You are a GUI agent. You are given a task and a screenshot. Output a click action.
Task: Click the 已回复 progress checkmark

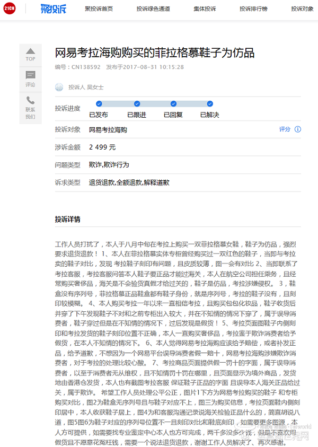(x=173, y=104)
